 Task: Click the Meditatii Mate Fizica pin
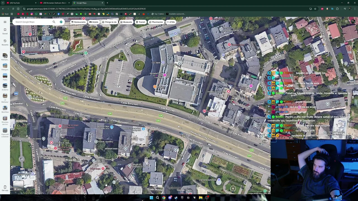tap(125, 149)
